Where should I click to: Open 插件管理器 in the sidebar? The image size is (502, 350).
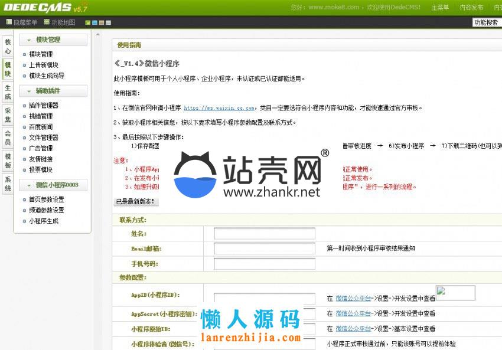(44, 106)
